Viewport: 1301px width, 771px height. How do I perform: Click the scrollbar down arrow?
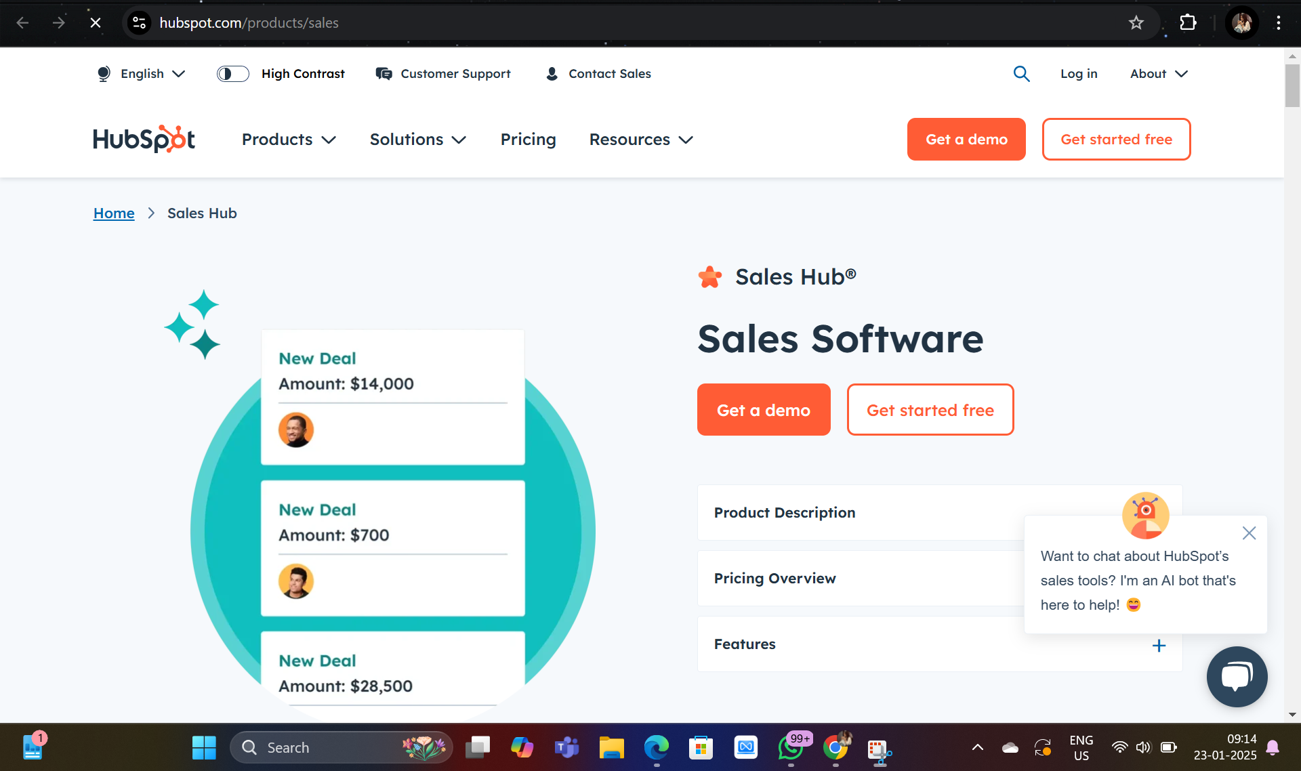pyautogui.click(x=1292, y=715)
